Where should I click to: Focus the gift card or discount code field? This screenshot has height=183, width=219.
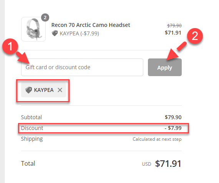click(82, 67)
